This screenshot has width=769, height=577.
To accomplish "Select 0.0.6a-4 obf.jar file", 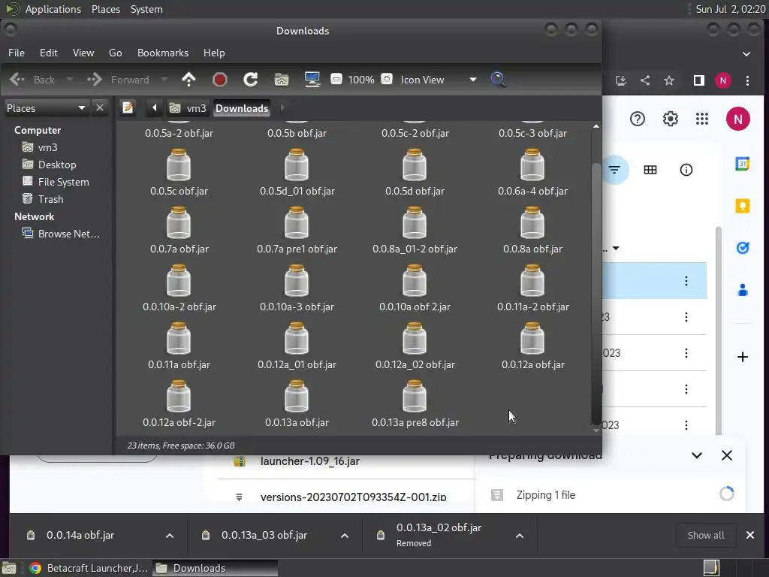I will (532, 172).
